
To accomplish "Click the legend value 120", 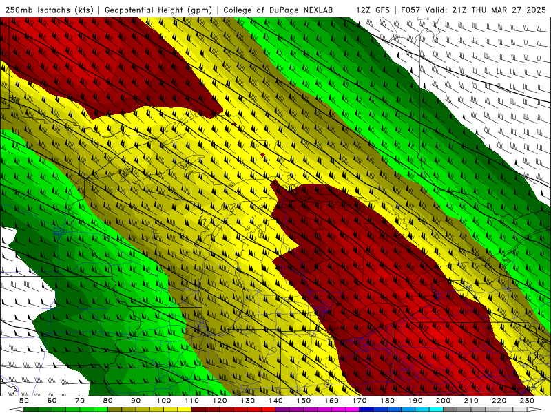I will (x=220, y=401).
